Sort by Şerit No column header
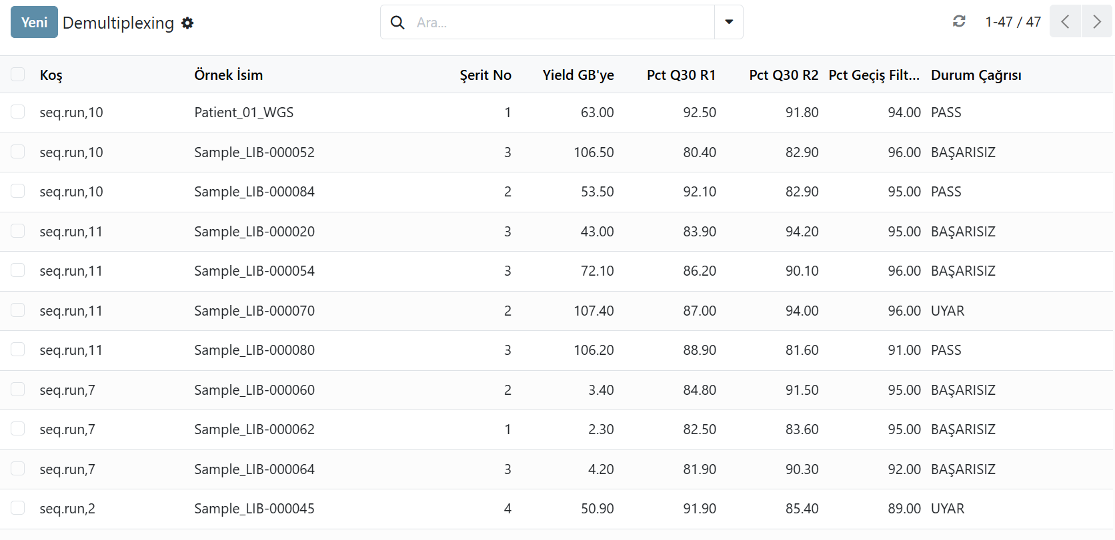1115x540 pixels. click(x=485, y=75)
